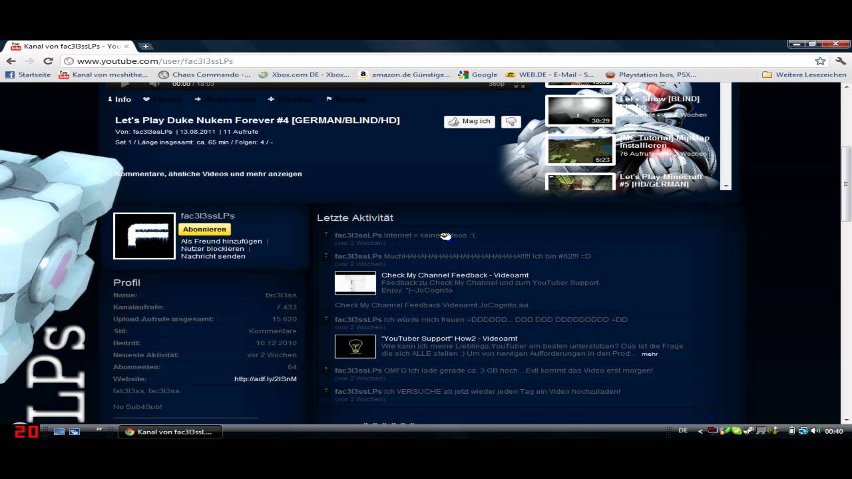Open the MipMap installieren tutorial thumbnail
852x479 pixels.
tap(579, 150)
